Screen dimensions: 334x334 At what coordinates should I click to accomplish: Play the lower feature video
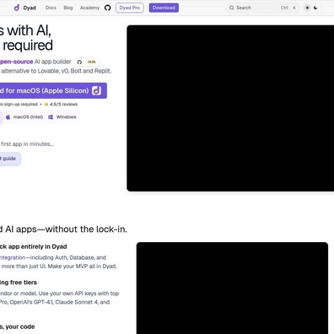(232, 288)
